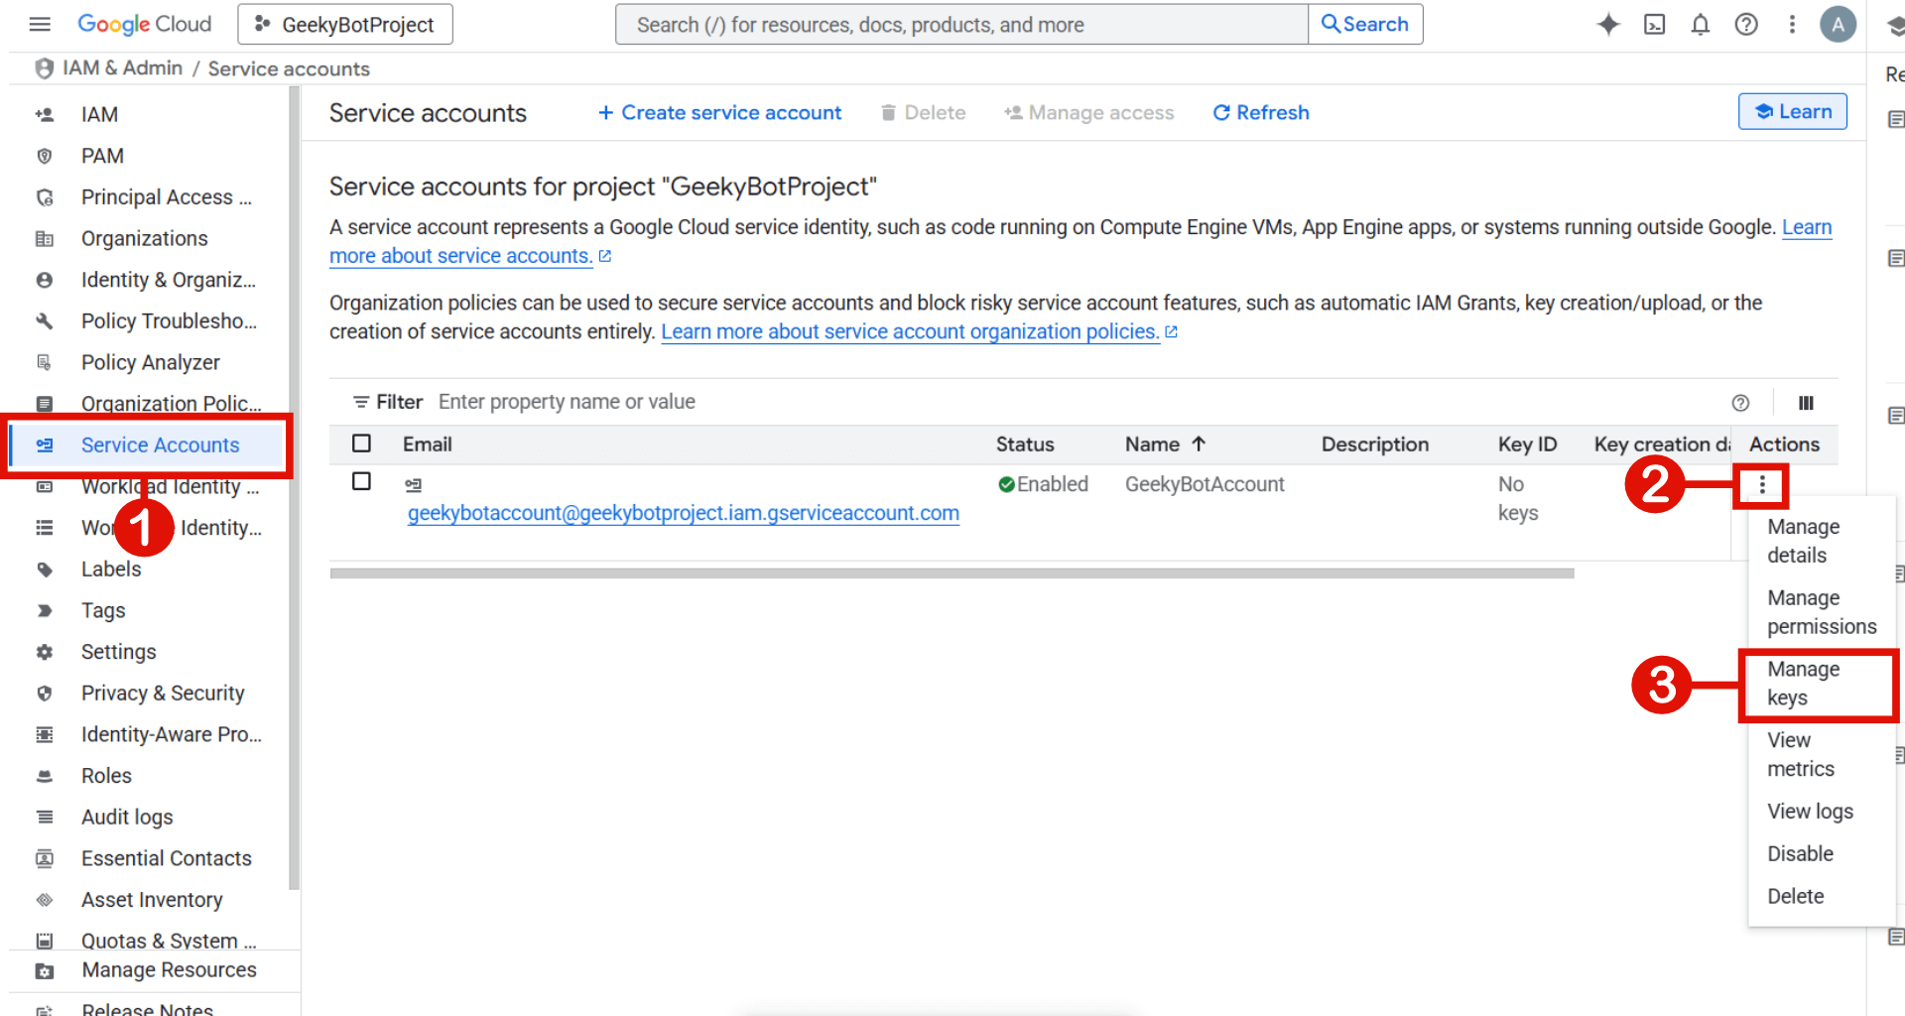
Task: Select Service Accounts in the sidebar
Action: click(149, 445)
